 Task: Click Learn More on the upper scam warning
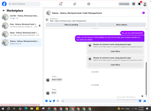[x=115, y=51]
